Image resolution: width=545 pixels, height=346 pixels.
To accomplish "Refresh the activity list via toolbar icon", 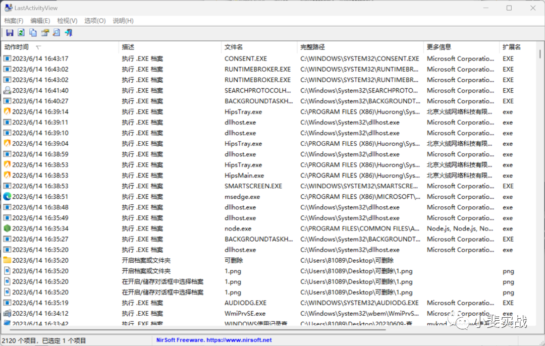I will [x=21, y=33].
